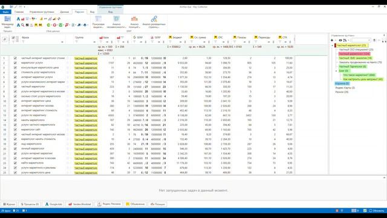The image size is (387, 218).
Task: Open the Поисковая выдача dropdown arrow
Action: coord(102,27)
